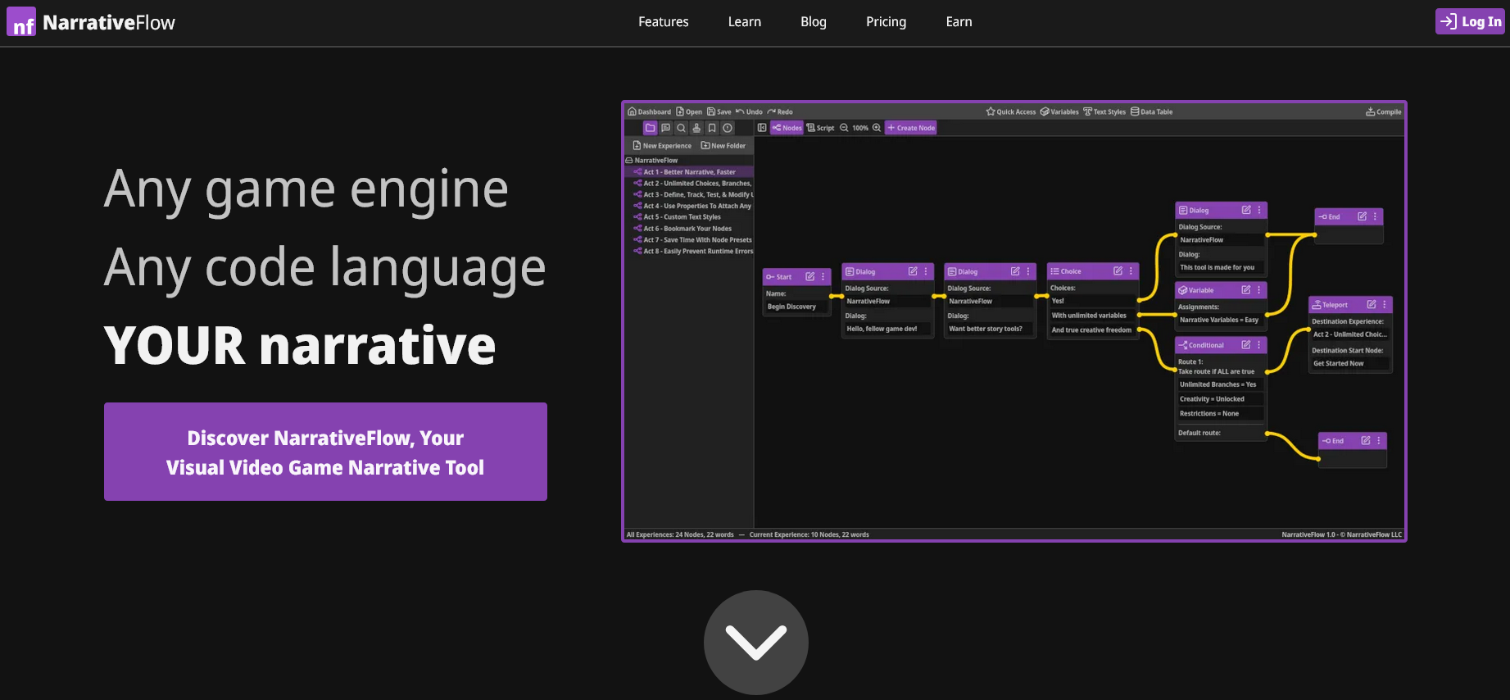Click the 'Begin Discovery' name field
Screen dimensions: 1510x700
(x=796, y=307)
